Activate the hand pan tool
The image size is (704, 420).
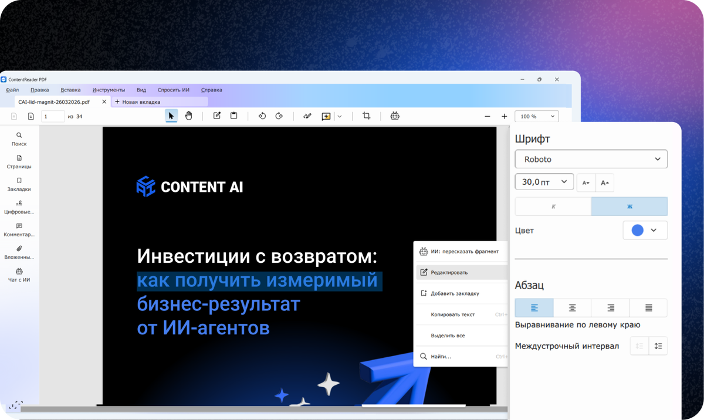188,116
